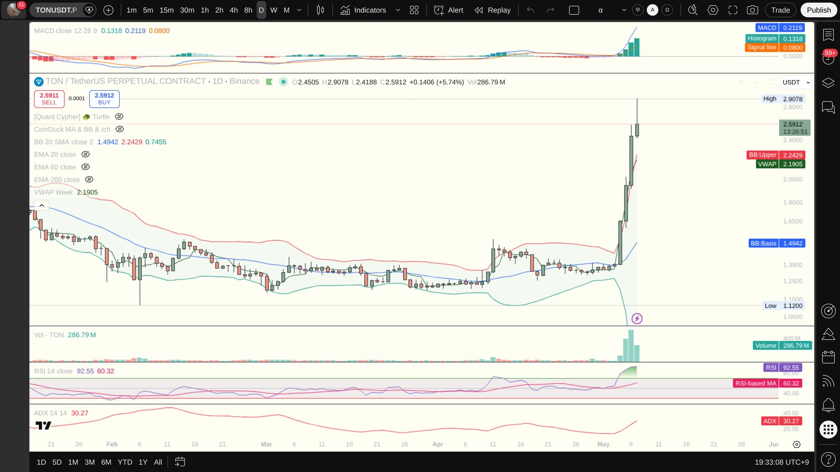Click the 2.5911 SELL button
The width and height of the screenshot is (840, 472).
(x=49, y=99)
